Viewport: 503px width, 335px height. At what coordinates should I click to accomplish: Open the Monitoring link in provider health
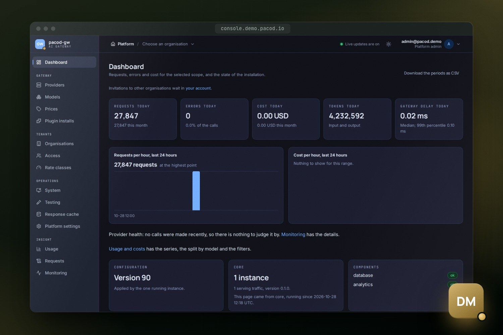pos(293,234)
